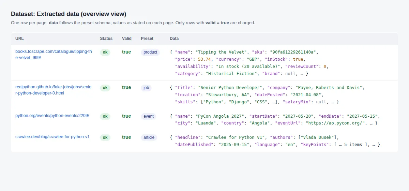Click the "Payne, Roberts and Davis" company value
Viewport: 409px width, 191px height.
[330, 88]
